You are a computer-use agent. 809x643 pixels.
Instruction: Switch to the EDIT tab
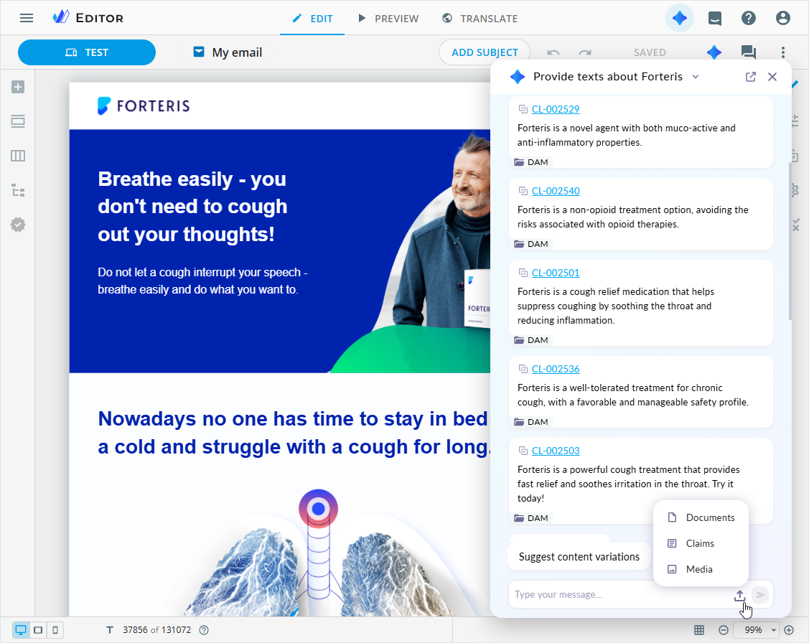[312, 19]
